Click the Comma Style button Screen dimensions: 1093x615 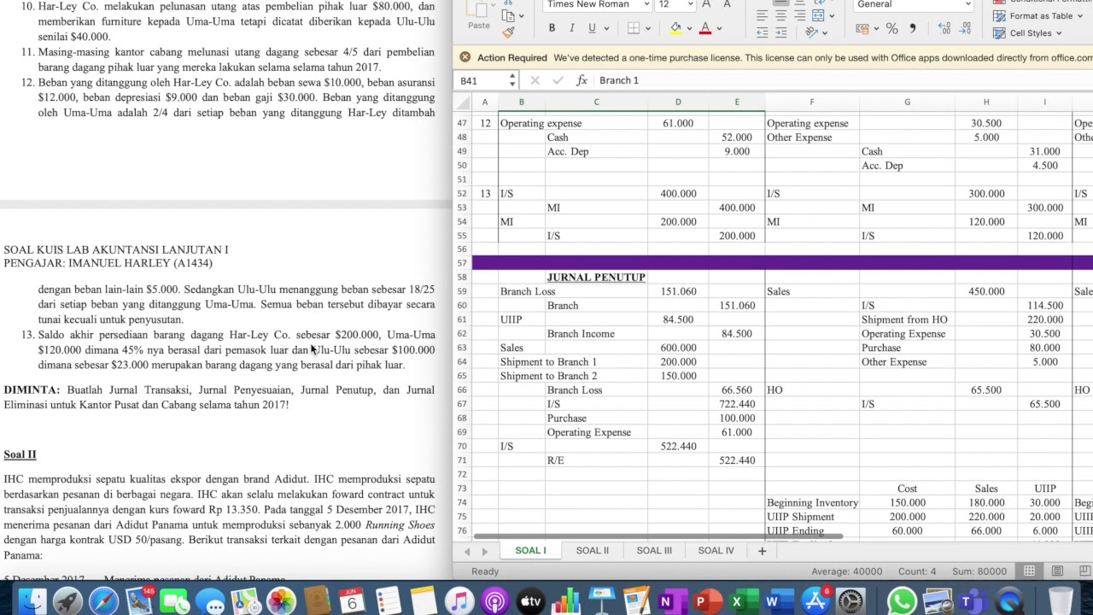912,28
